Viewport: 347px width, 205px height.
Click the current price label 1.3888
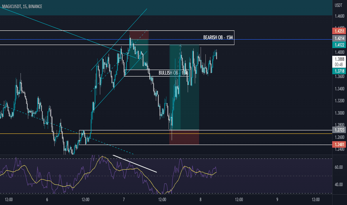coord(339,59)
